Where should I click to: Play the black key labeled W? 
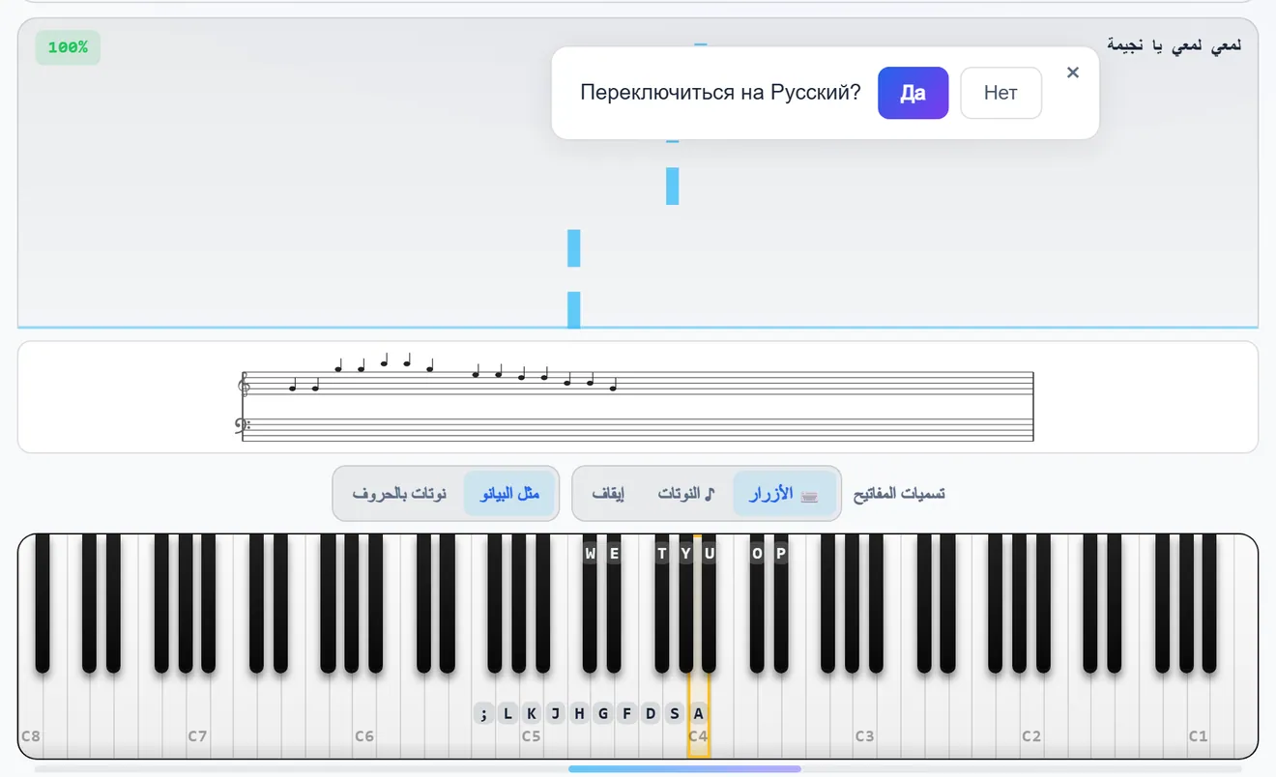click(x=590, y=604)
